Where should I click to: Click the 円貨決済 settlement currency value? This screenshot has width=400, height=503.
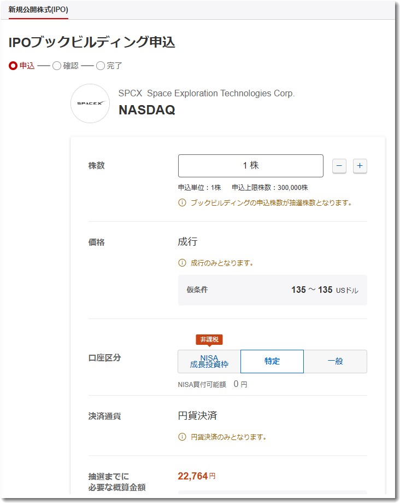point(197,416)
